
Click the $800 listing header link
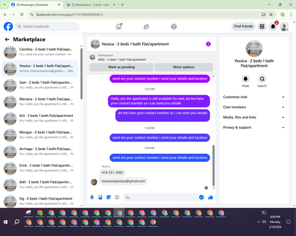[122, 60]
